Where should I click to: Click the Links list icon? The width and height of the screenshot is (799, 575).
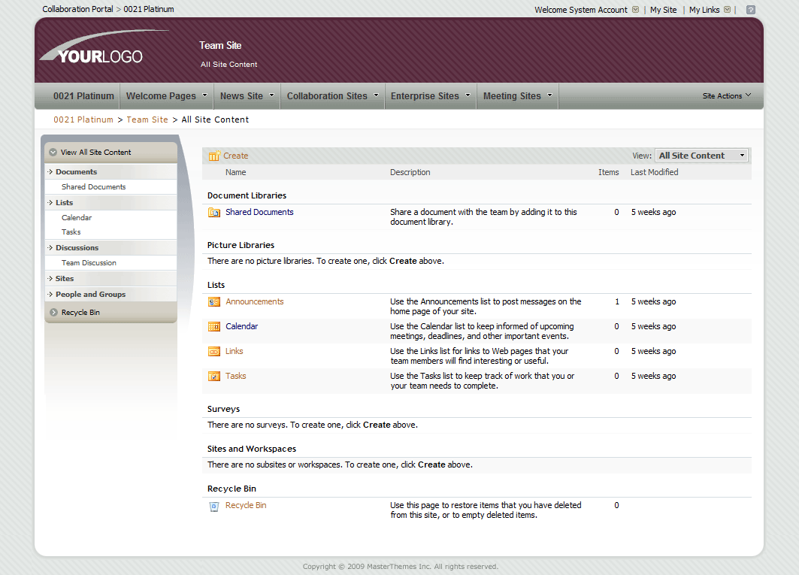214,352
